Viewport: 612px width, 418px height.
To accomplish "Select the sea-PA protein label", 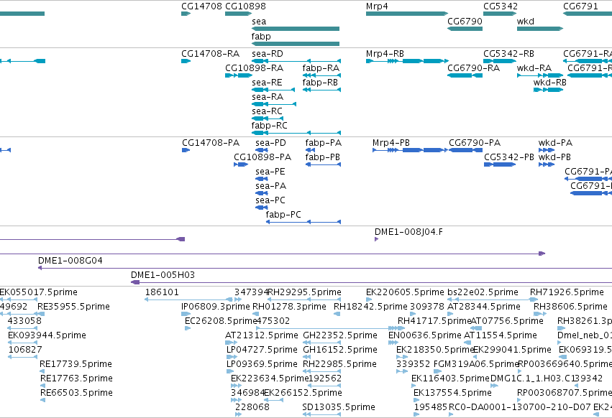I will [x=271, y=186].
